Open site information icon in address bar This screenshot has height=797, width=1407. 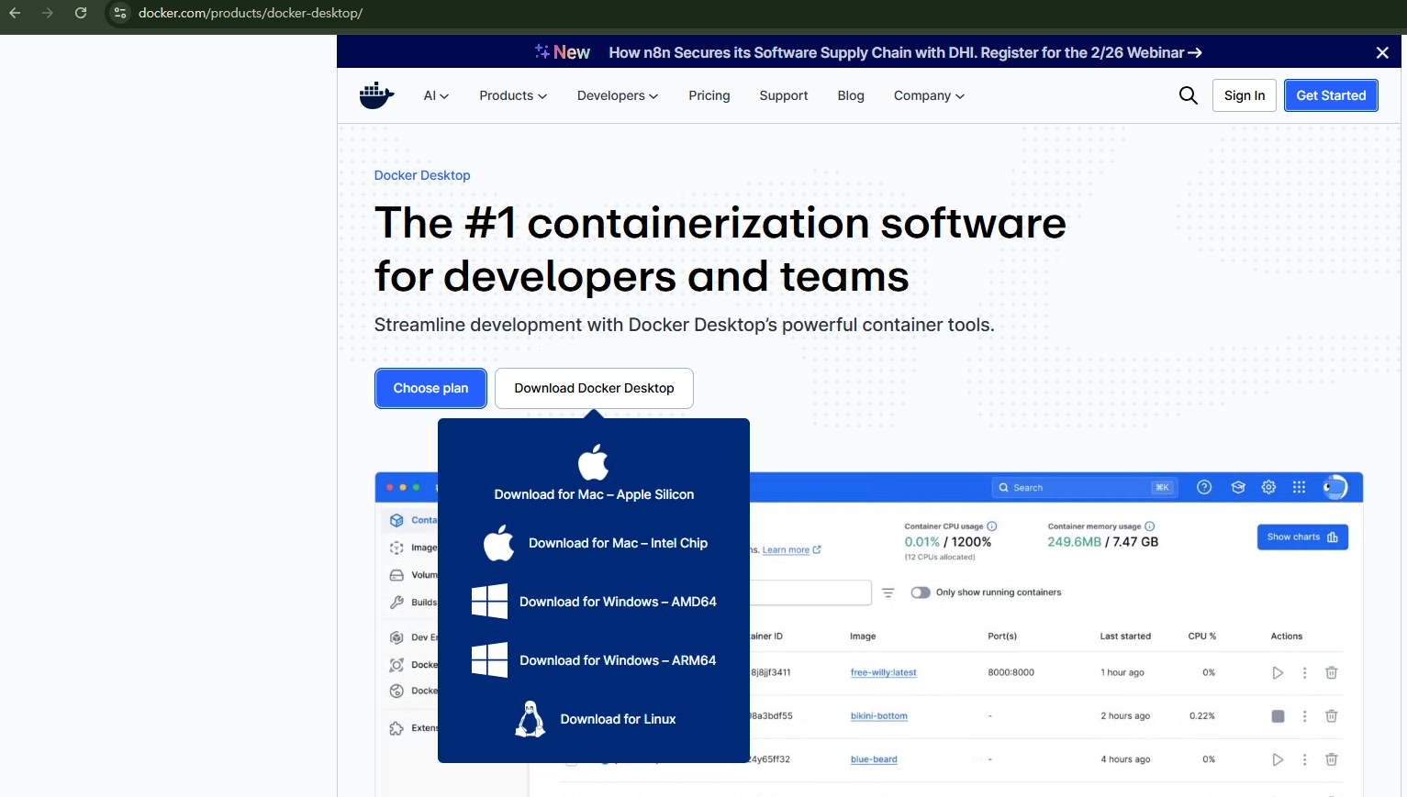[120, 13]
